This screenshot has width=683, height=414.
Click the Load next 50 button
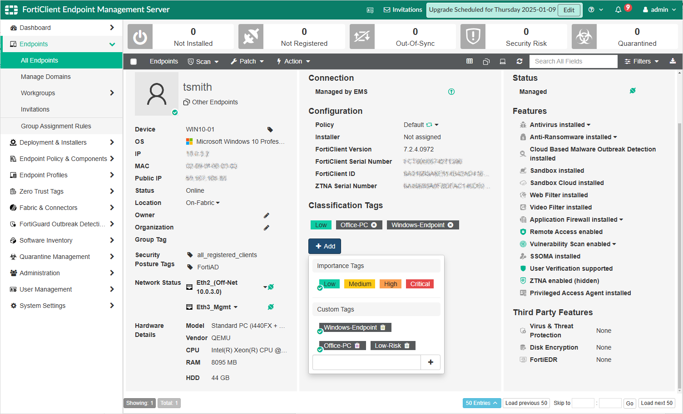tap(657, 403)
